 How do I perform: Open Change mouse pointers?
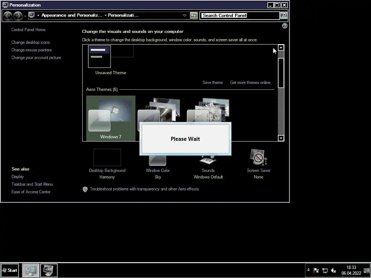[x=32, y=50]
